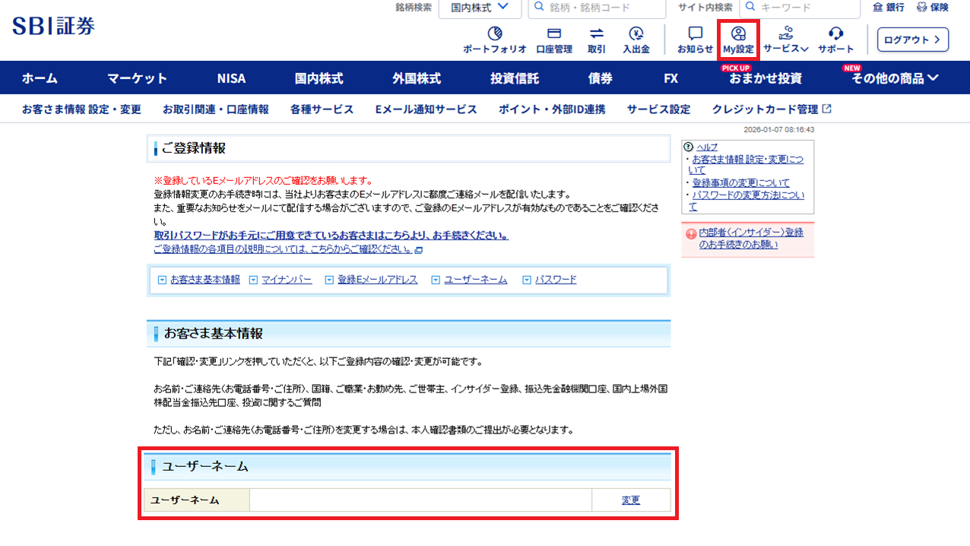
Task: Focus the 銘柄・銘柄コード search field
Action: 597,8
